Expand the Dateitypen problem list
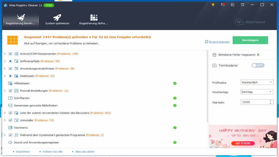This screenshot has width=279, height=157. point(4,76)
